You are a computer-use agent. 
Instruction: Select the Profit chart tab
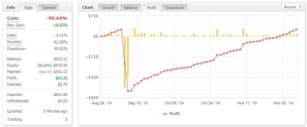(x=151, y=8)
